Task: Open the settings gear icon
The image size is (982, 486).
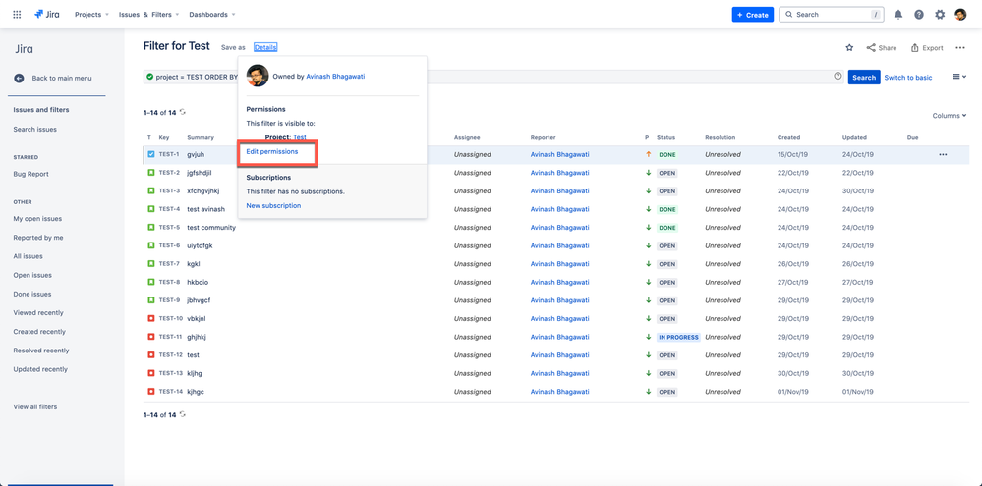Action: (940, 15)
